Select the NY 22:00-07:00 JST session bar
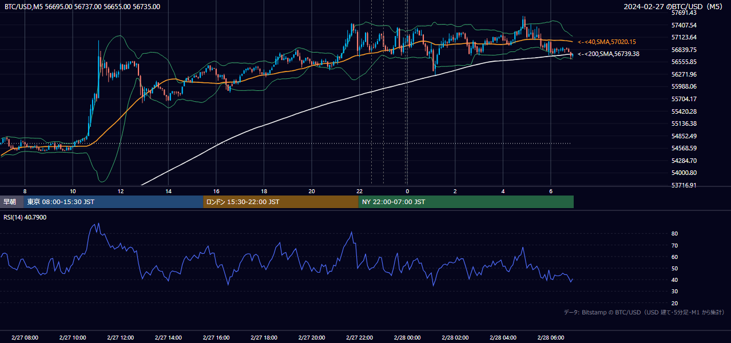This screenshot has width=731, height=343. point(466,202)
